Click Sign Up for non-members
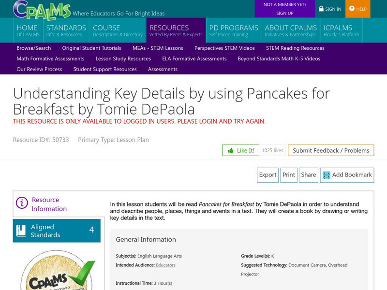387x290 pixels. (x=284, y=13)
